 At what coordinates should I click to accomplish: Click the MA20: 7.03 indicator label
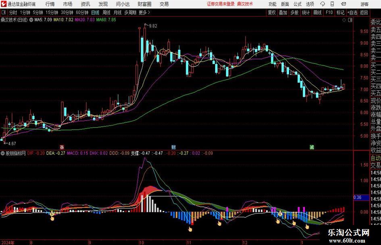pos(85,20)
